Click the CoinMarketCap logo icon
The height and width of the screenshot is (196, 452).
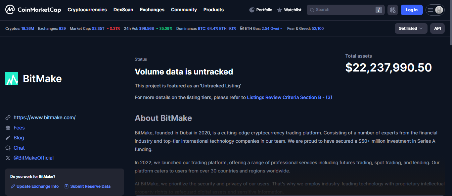(x=10, y=10)
